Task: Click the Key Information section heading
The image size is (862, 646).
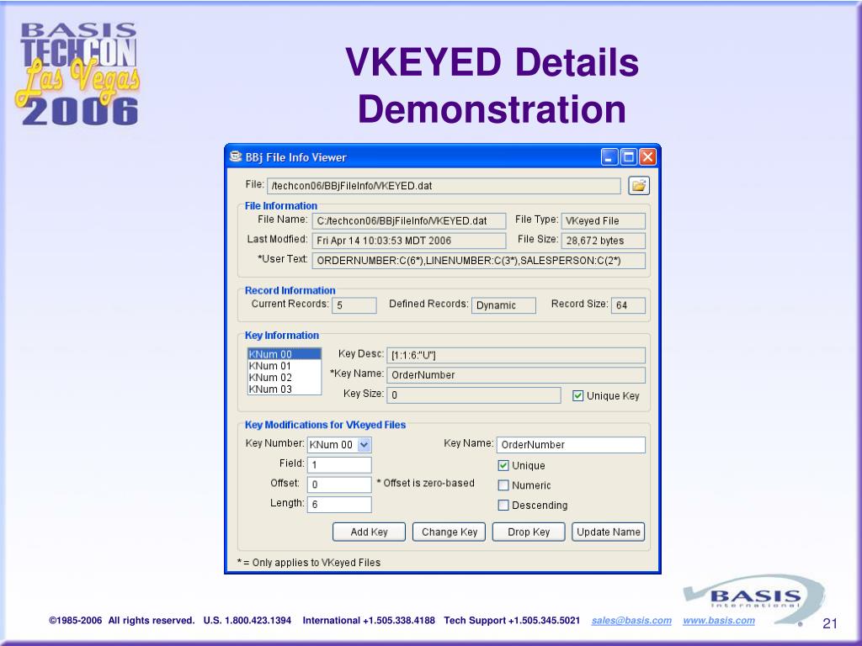Action: (282, 336)
